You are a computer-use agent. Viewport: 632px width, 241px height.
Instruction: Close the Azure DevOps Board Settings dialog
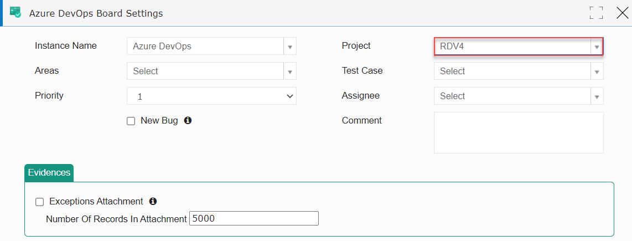(623, 13)
